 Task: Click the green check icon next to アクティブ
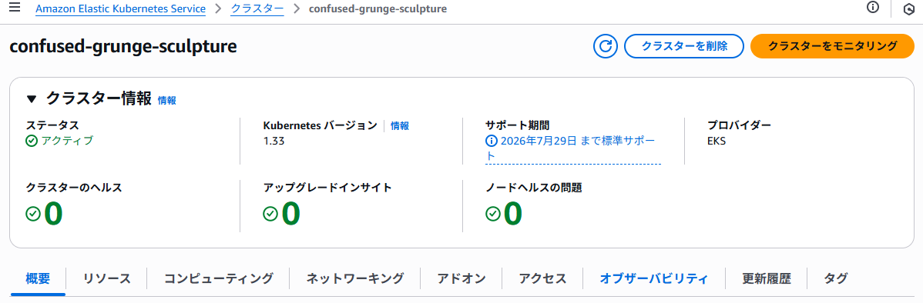[32, 141]
